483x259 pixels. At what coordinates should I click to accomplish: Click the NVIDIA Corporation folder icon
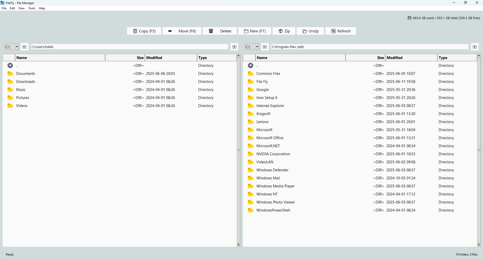click(250, 154)
